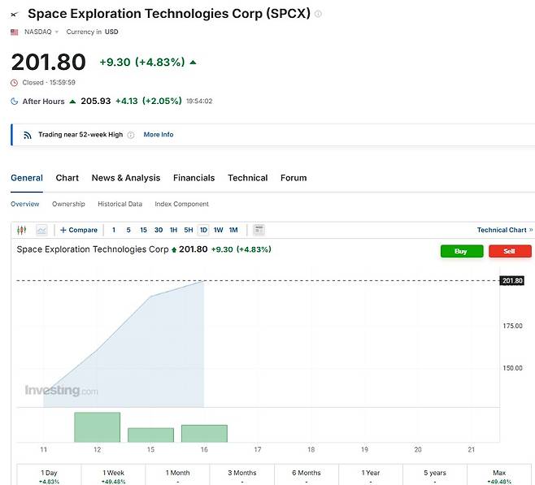Click the news events icon in the chart toolbar

coord(259,230)
